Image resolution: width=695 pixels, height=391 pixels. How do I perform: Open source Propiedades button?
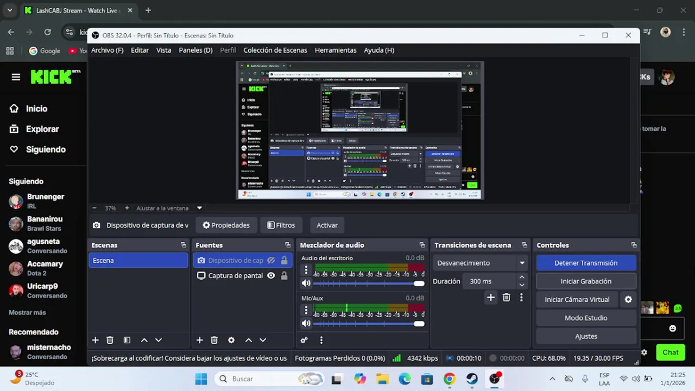point(226,225)
